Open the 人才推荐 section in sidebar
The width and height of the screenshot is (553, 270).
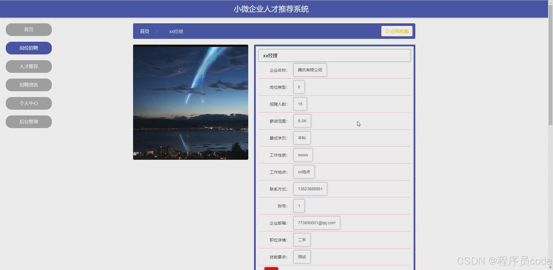(29, 66)
